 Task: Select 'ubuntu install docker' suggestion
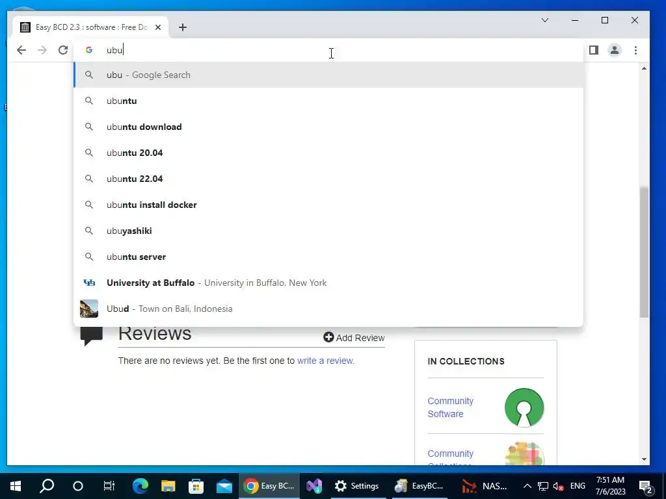tap(328, 205)
